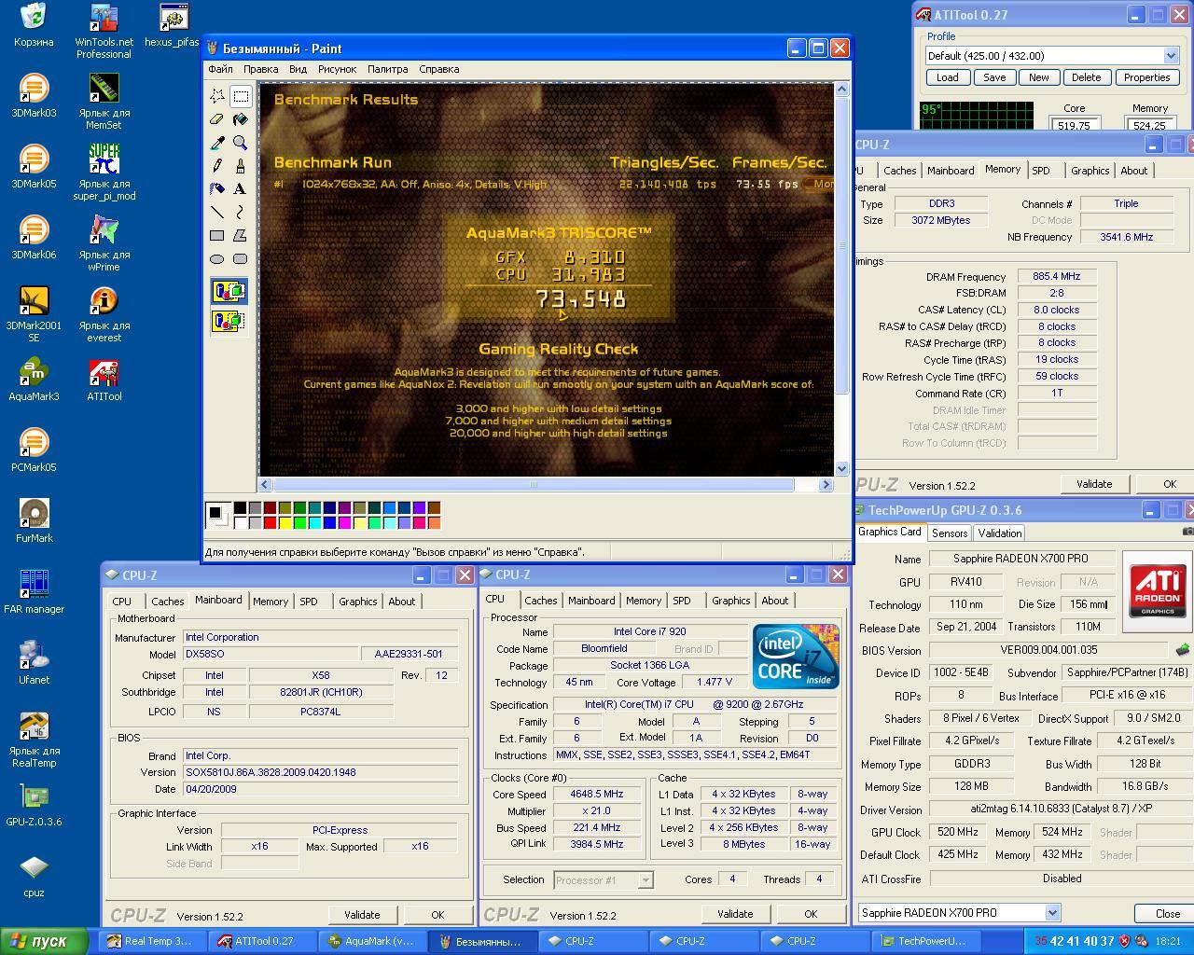Enable opaque selection mode in Paint
The height and width of the screenshot is (955, 1194).
tap(229, 291)
